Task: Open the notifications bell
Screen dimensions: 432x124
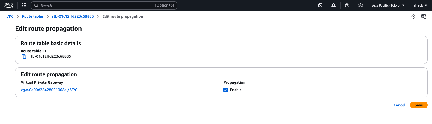Action: pos(334,5)
